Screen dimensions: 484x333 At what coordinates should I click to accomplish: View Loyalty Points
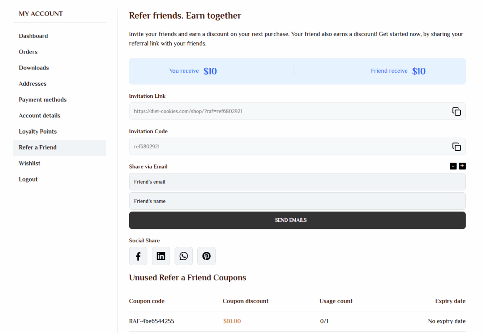point(37,132)
